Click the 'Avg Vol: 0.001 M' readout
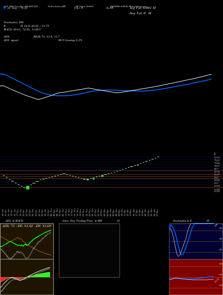This screenshot has height=295, width=223. click(x=142, y=8)
